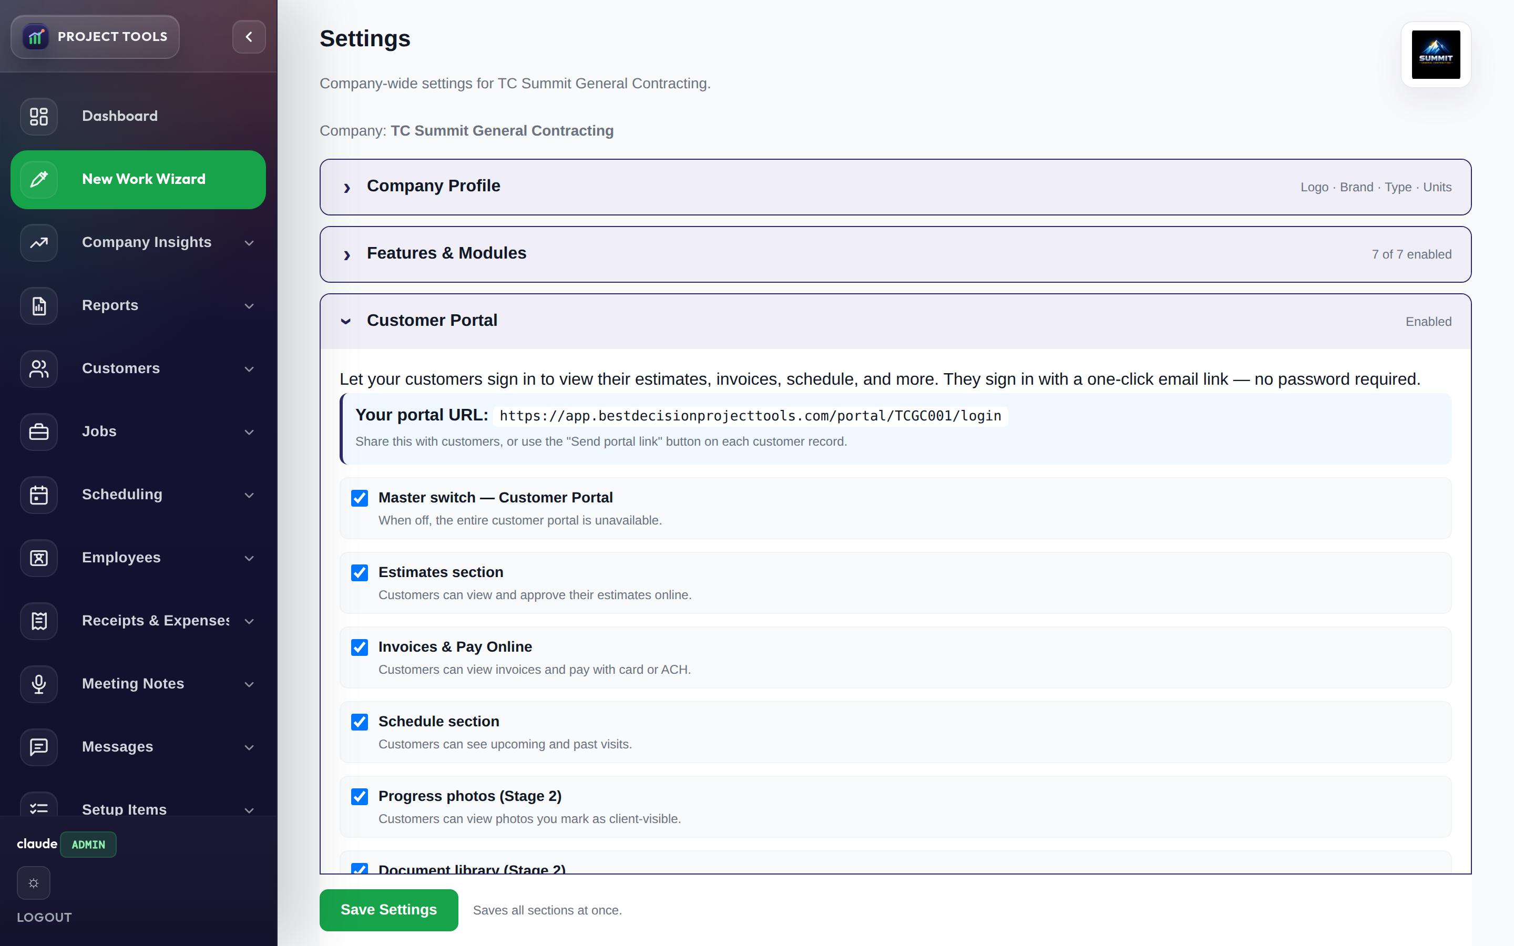
Task: Click the Company Insights trend icon
Action: (39, 242)
